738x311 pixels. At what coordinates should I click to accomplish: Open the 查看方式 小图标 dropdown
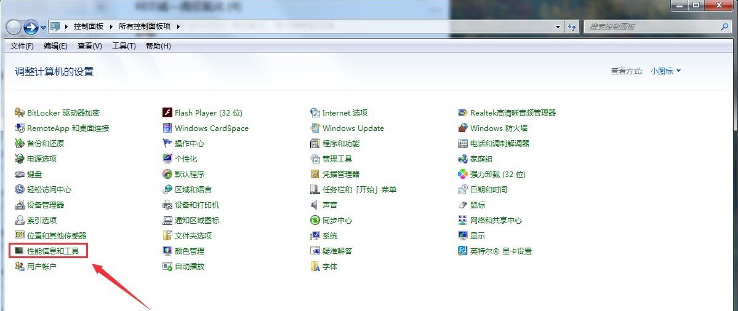pyautogui.click(x=665, y=71)
